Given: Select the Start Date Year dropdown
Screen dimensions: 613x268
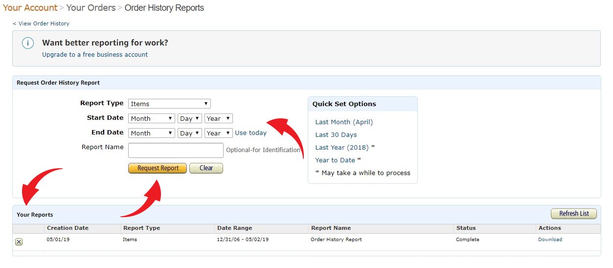Looking at the screenshot, I should pyautogui.click(x=218, y=118).
